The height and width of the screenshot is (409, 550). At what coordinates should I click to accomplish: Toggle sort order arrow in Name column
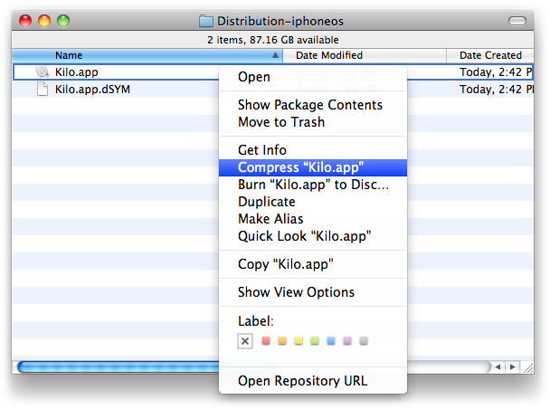click(275, 55)
